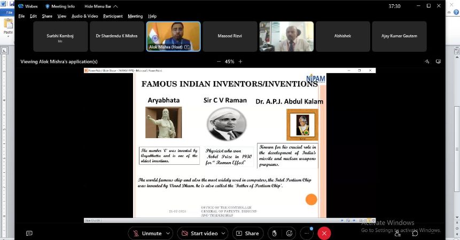460x240 pixels.
Task: Click the red leave meeting button
Action: pos(324,233)
